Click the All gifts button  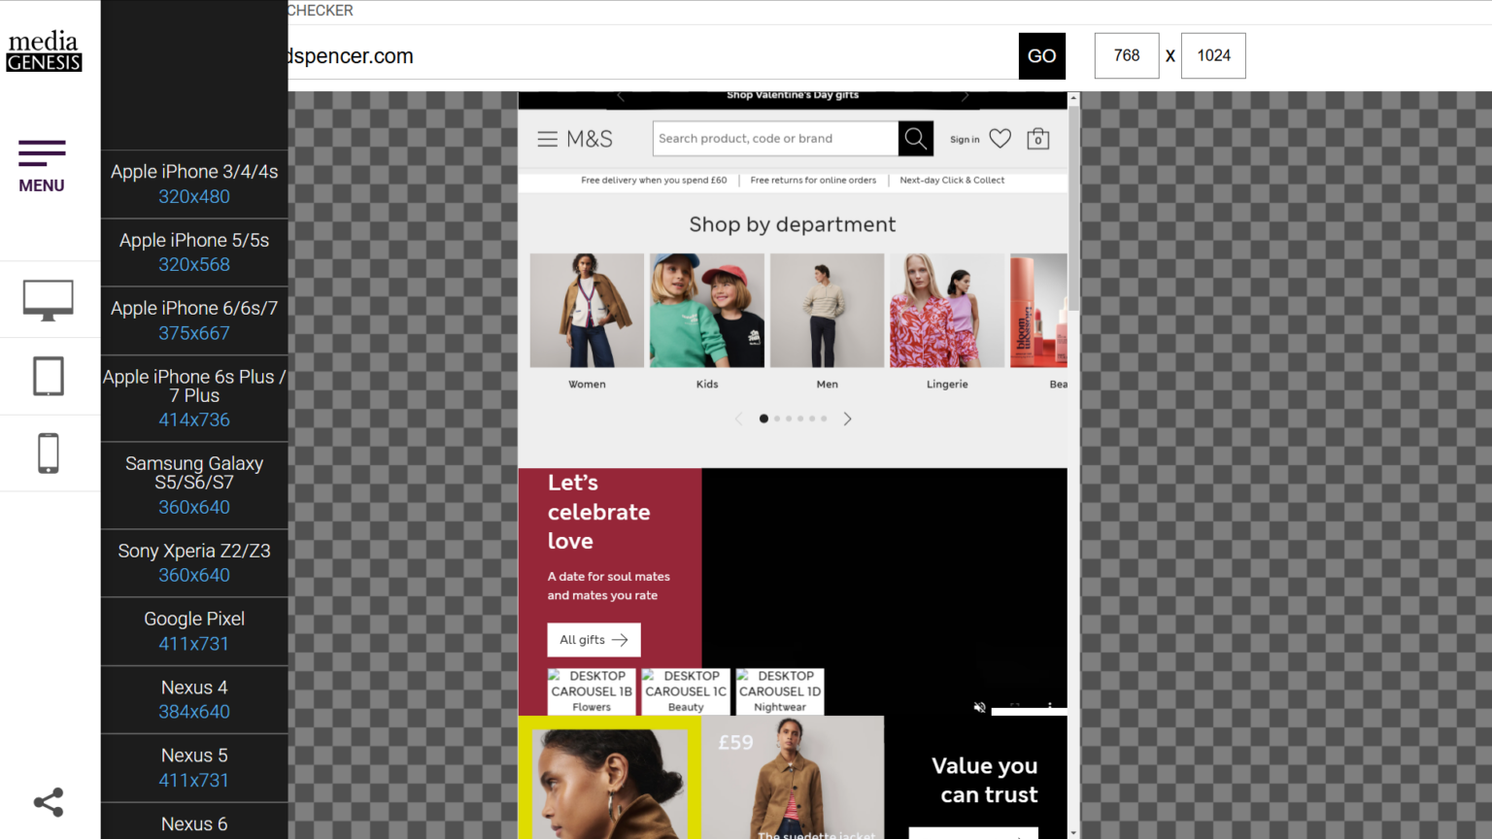point(593,640)
